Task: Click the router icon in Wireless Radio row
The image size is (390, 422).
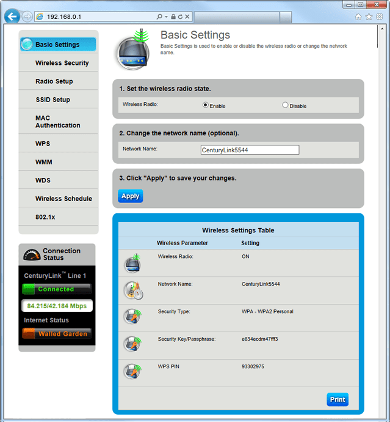Action: [132, 263]
